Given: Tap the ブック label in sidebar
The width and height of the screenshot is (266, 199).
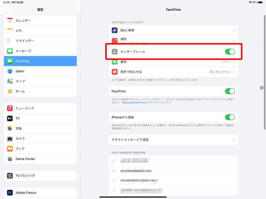Looking at the screenshot, I should [x=20, y=149].
